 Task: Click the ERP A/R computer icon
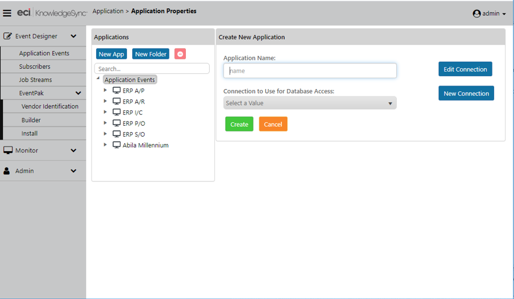click(x=117, y=101)
